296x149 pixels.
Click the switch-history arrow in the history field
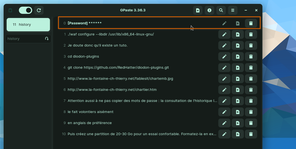coord(47,39)
